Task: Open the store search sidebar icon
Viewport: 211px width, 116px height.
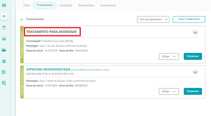Action: coord(4,83)
